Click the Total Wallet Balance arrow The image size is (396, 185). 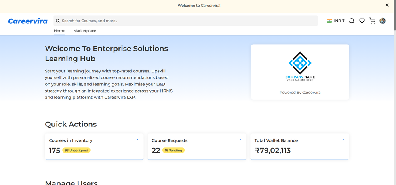pos(343,140)
